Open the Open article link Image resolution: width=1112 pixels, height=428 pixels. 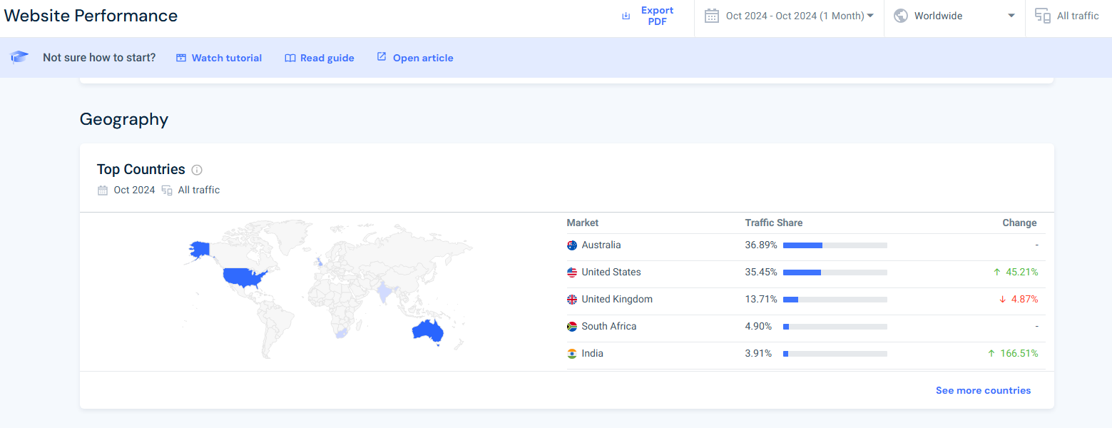click(415, 58)
